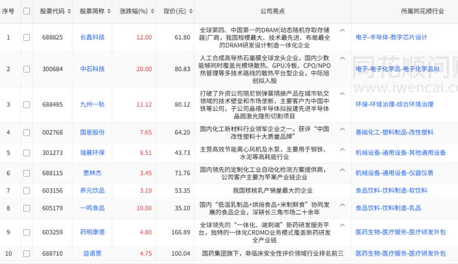The height and width of the screenshot is (264, 458).
Task: Click change value 10.00 for 一鸣食品
Action: click(x=144, y=208)
